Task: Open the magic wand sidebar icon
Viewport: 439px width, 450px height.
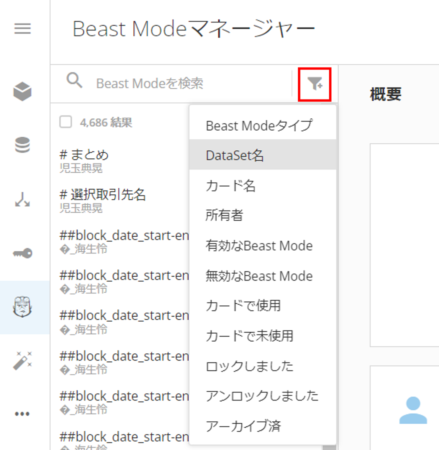Action: pyautogui.click(x=22, y=361)
